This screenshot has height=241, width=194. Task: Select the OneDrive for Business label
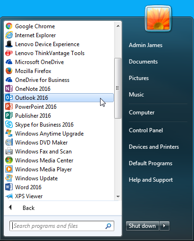point(42,80)
